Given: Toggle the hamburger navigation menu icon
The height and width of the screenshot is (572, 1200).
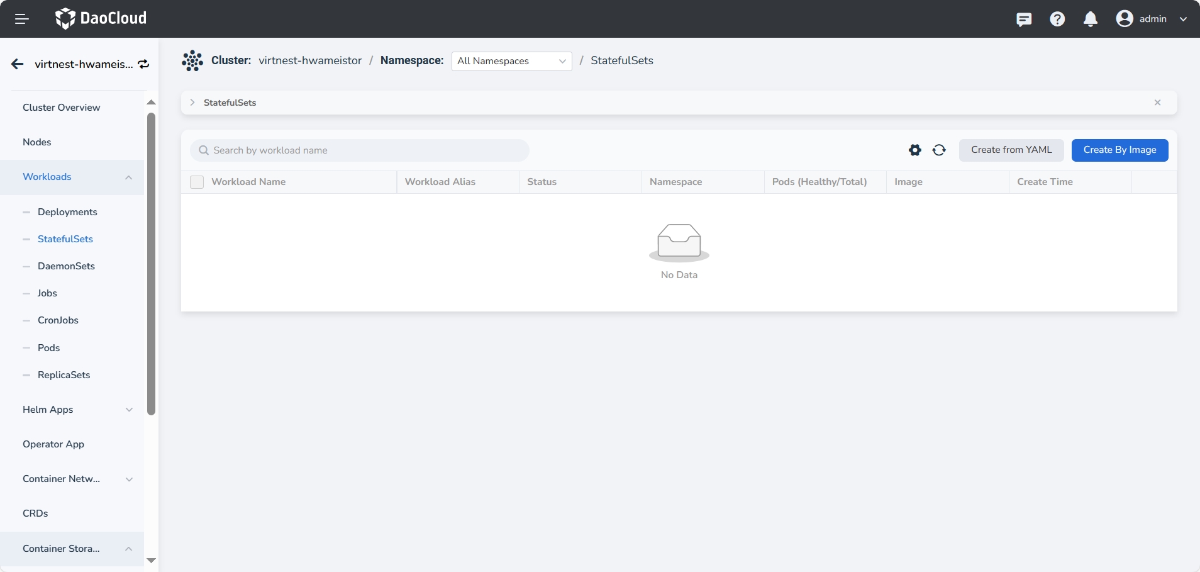Looking at the screenshot, I should click(x=22, y=19).
